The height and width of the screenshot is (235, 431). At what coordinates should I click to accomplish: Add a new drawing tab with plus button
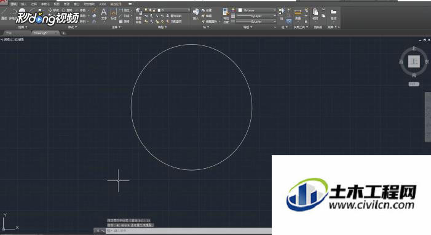[63, 33]
